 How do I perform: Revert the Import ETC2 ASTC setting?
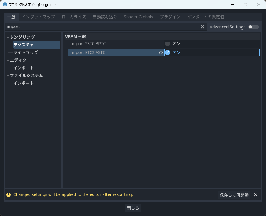[161, 53]
